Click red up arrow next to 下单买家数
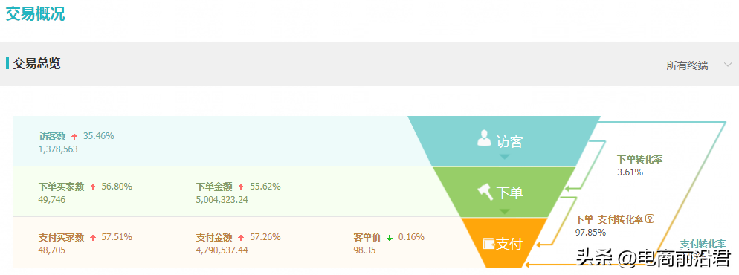 tap(93, 187)
